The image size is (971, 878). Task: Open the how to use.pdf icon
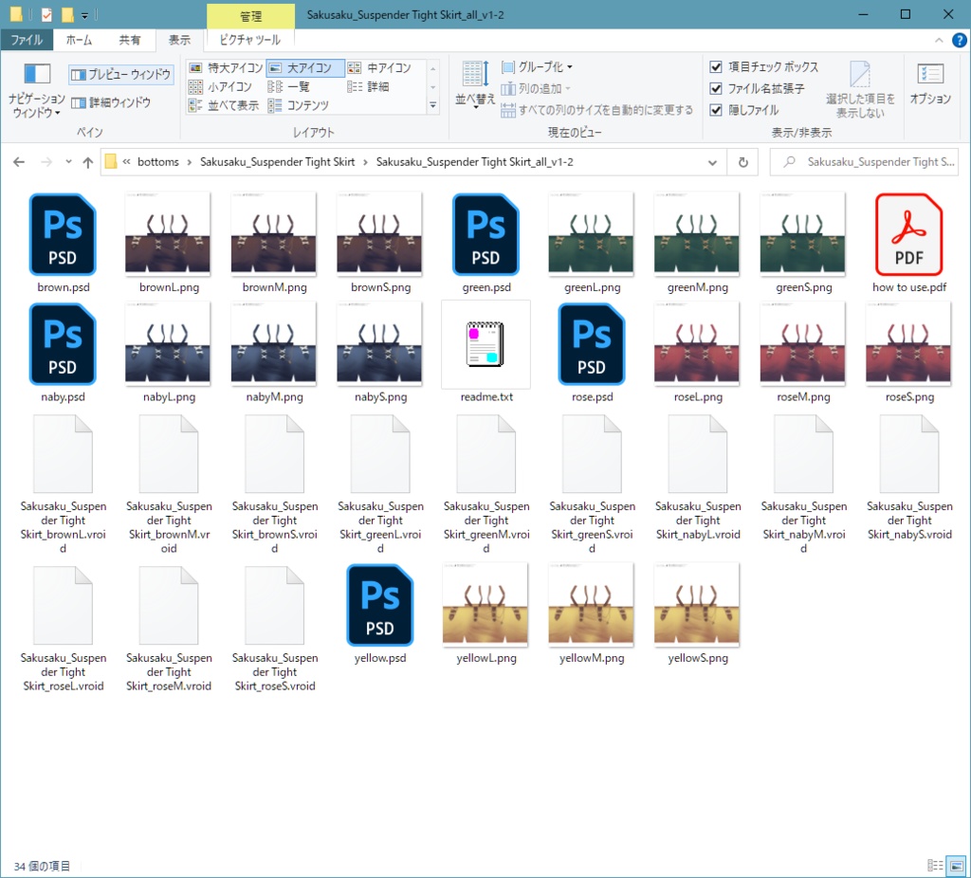(x=909, y=234)
